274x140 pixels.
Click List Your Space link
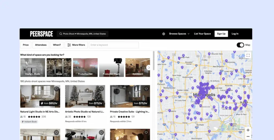[x=202, y=34]
